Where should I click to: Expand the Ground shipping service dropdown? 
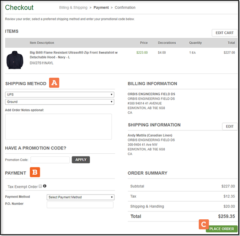59,102
